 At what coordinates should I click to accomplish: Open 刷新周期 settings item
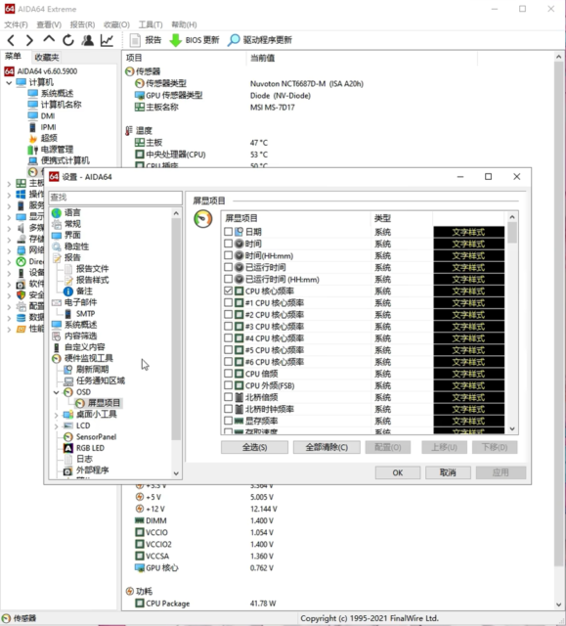pos(92,370)
